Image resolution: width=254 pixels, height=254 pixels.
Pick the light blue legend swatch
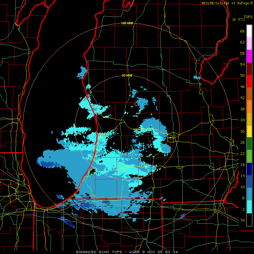[x=249, y=194]
